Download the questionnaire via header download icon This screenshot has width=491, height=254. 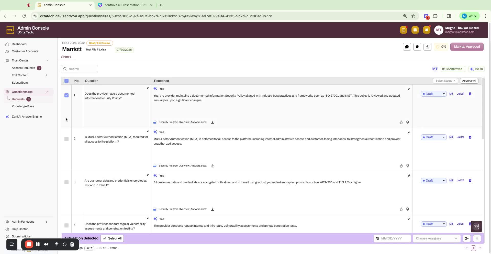point(427,47)
